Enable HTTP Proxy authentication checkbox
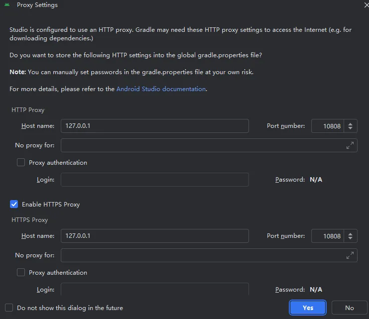This screenshot has height=319, width=369. [x=21, y=162]
